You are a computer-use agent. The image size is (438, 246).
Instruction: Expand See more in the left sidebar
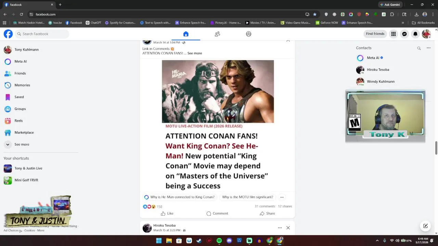coord(22,145)
